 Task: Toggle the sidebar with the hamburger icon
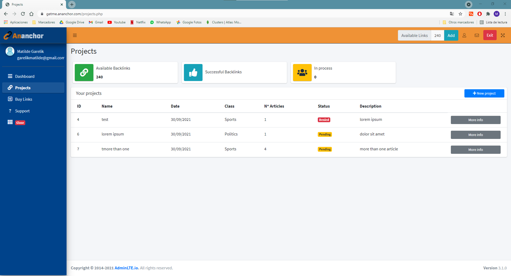click(75, 35)
